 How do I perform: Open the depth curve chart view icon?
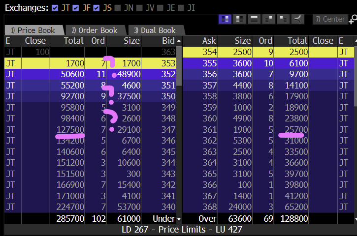coord(297,19)
